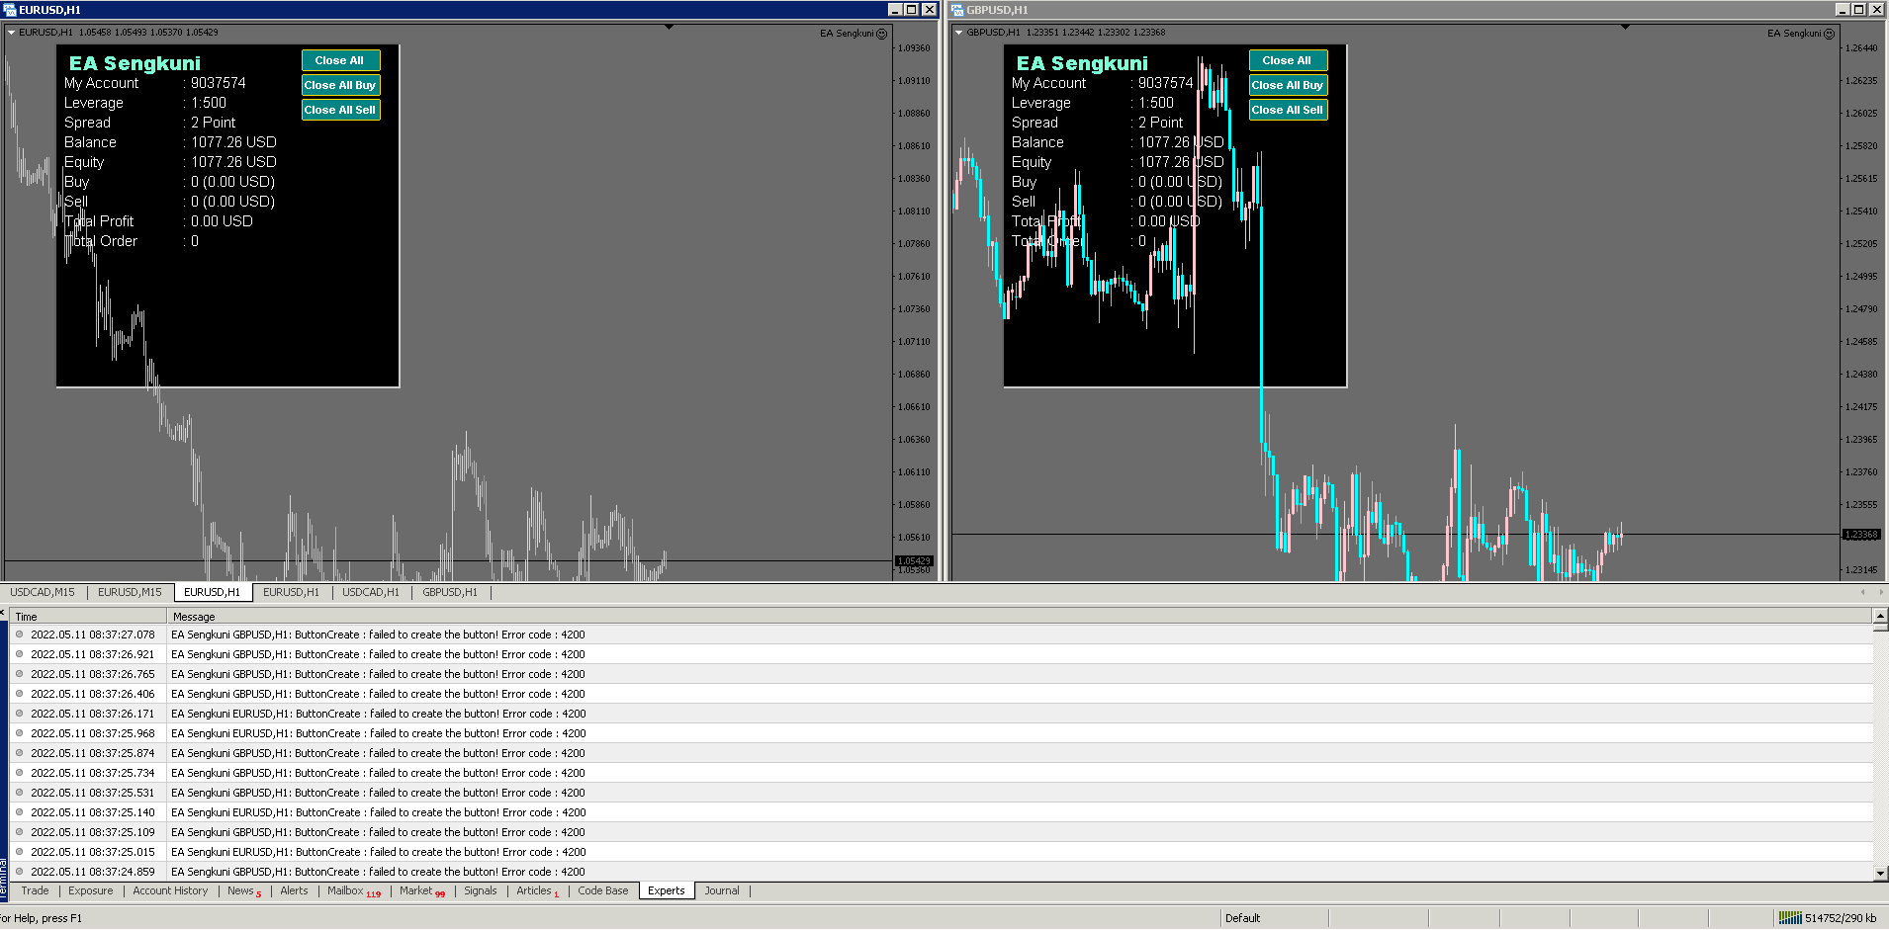Click the EURUSD,H1 window title icon
The height and width of the screenshot is (930, 1889).
tap(10, 10)
